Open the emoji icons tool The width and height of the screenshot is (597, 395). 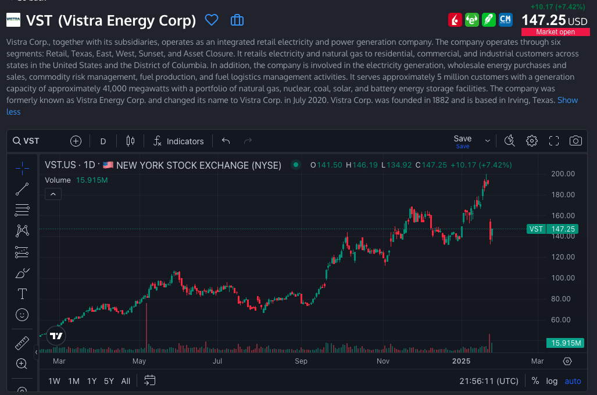point(22,315)
